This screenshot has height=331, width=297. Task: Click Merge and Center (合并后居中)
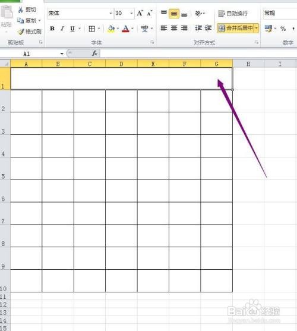pyautogui.click(x=235, y=28)
